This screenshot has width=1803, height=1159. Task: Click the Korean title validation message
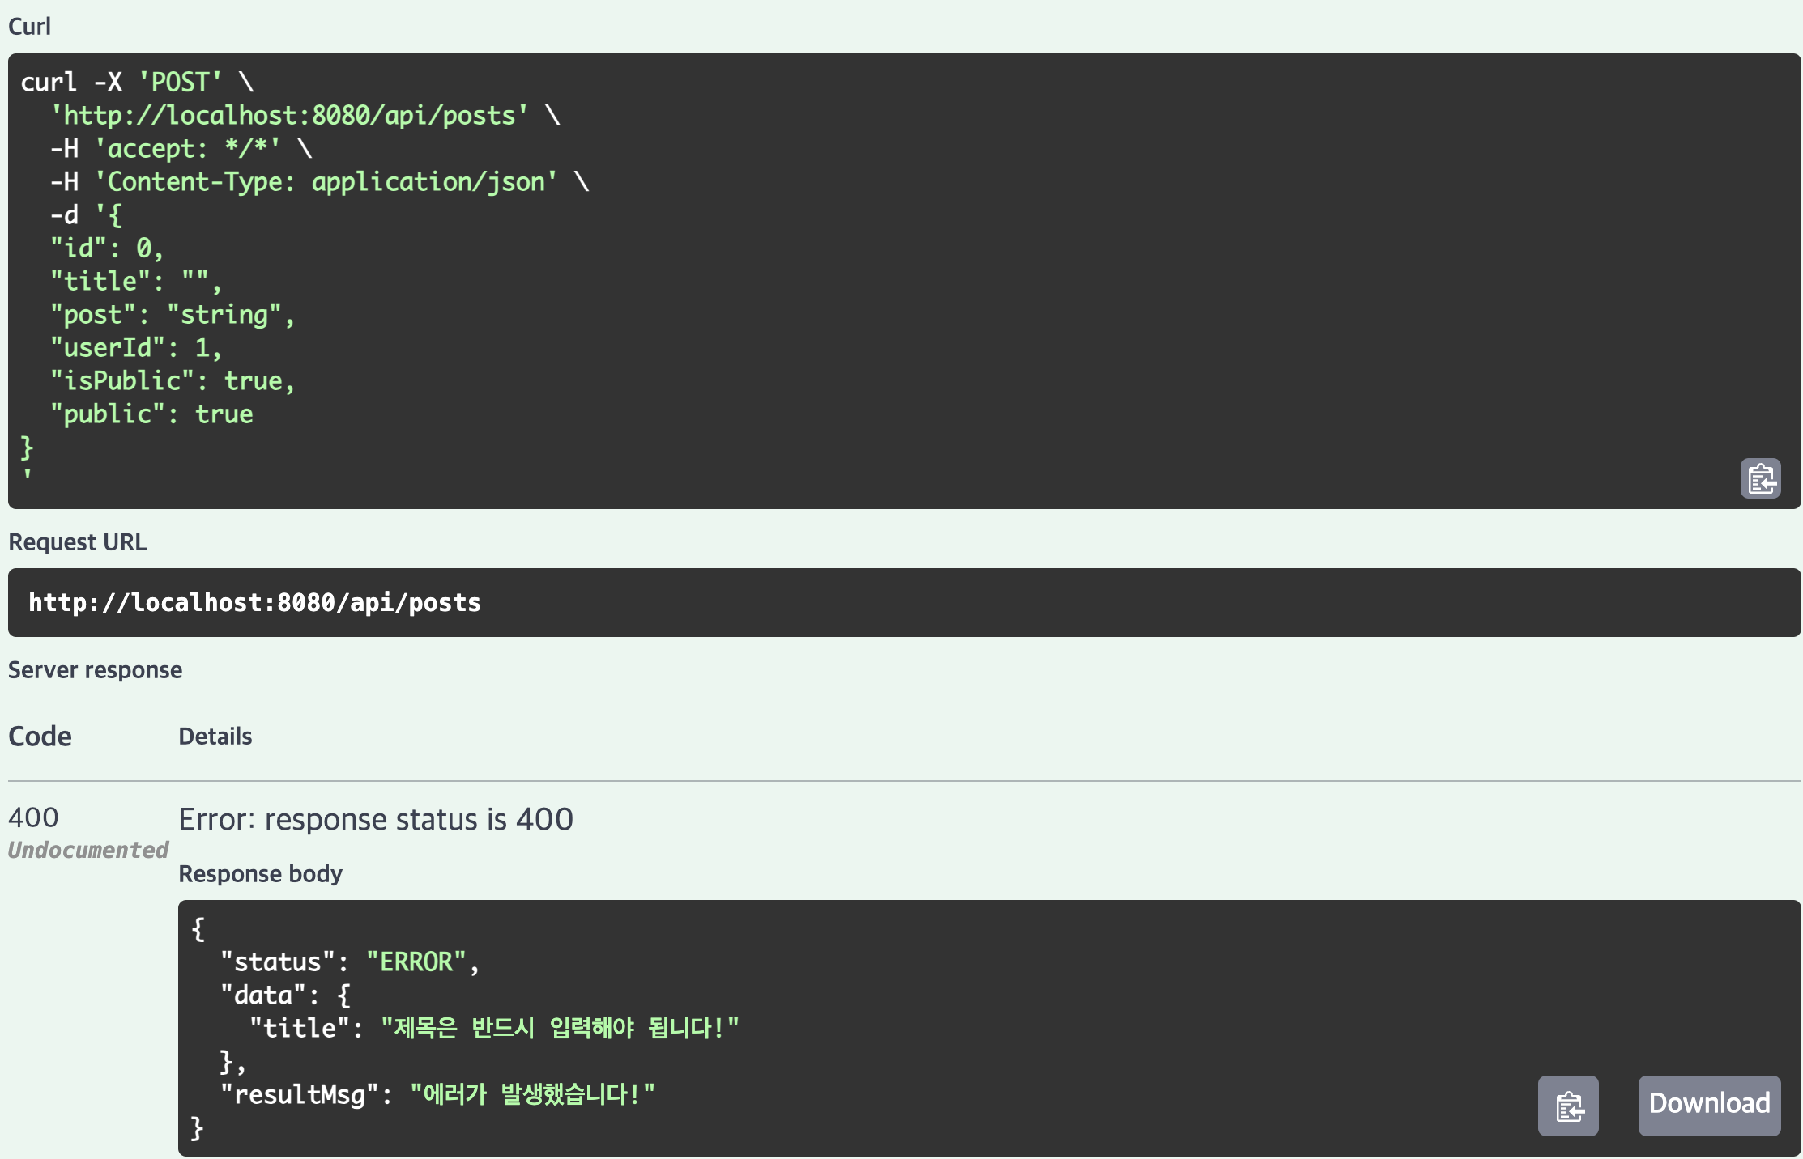coord(559,1029)
